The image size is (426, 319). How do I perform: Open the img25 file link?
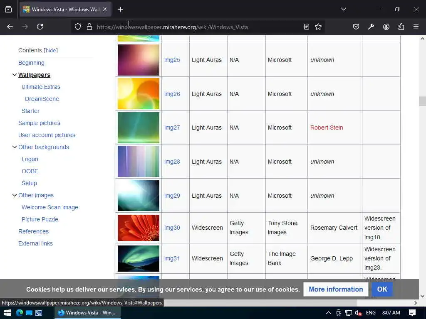coord(172,60)
